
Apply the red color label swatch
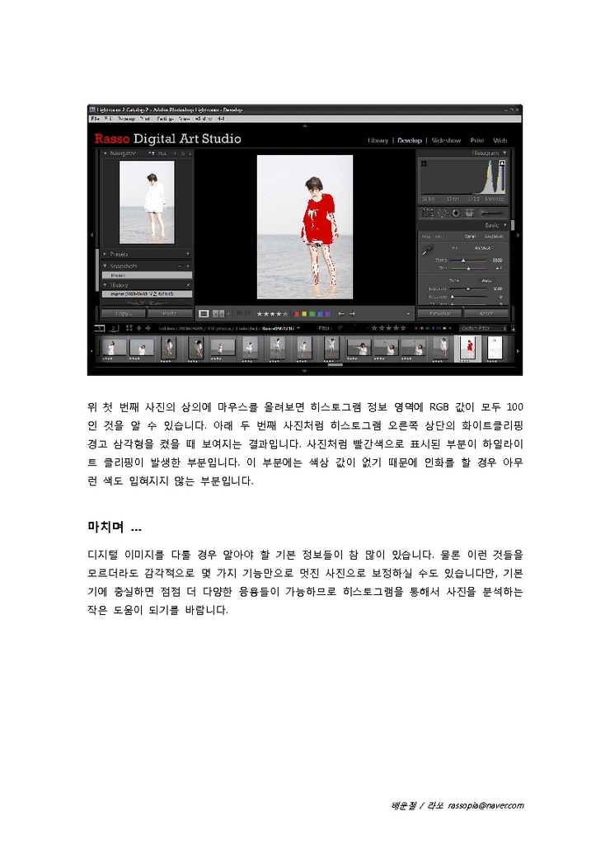pyautogui.click(x=297, y=314)
